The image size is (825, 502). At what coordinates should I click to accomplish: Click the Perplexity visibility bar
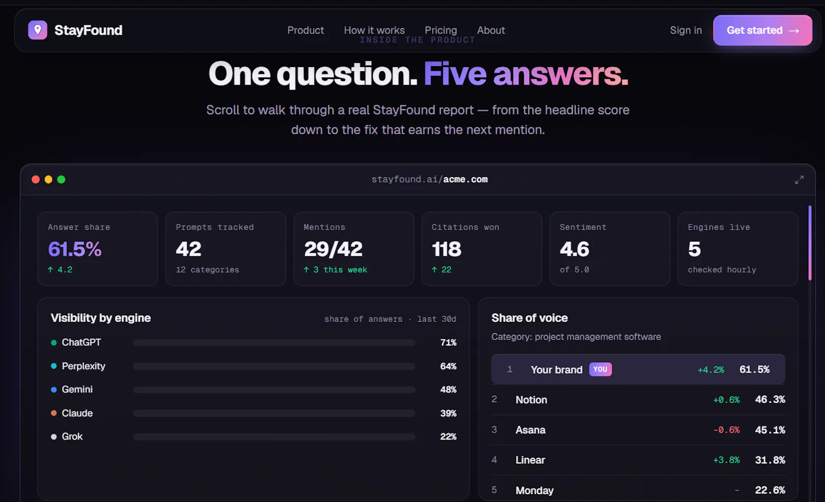tap(274, 366)
